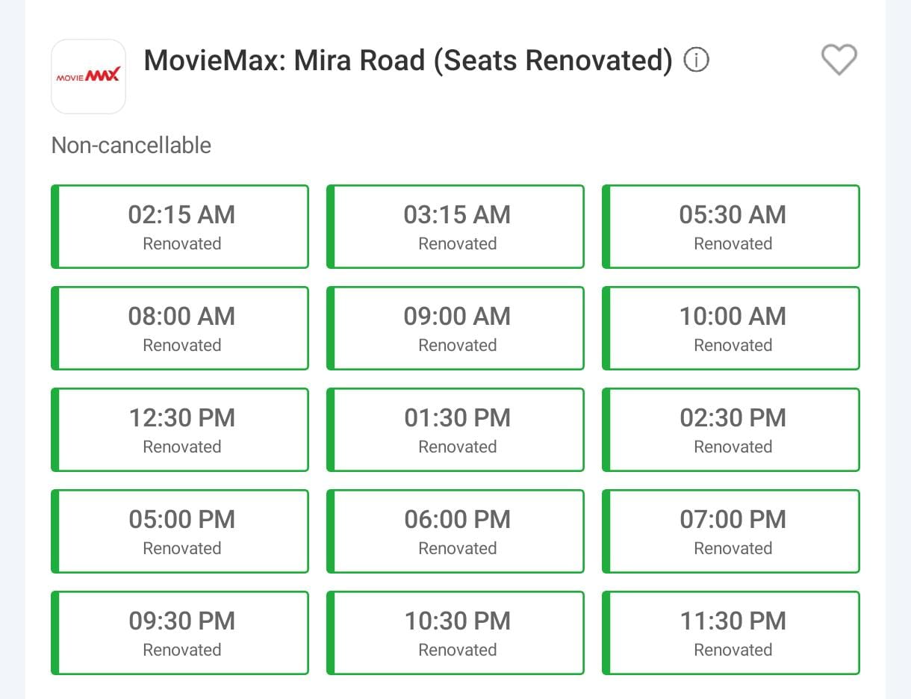Book the 05:30 AM showtime
Image resolution: width=911 pixels, height=699 pixels.
coord(732,226)
